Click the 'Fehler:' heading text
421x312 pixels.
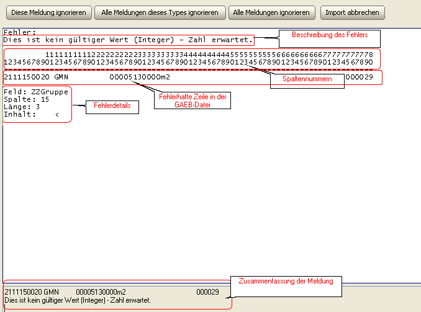20,32
